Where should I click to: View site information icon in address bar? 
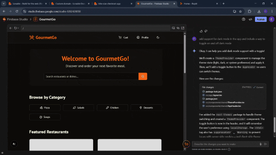click(25, 11)
